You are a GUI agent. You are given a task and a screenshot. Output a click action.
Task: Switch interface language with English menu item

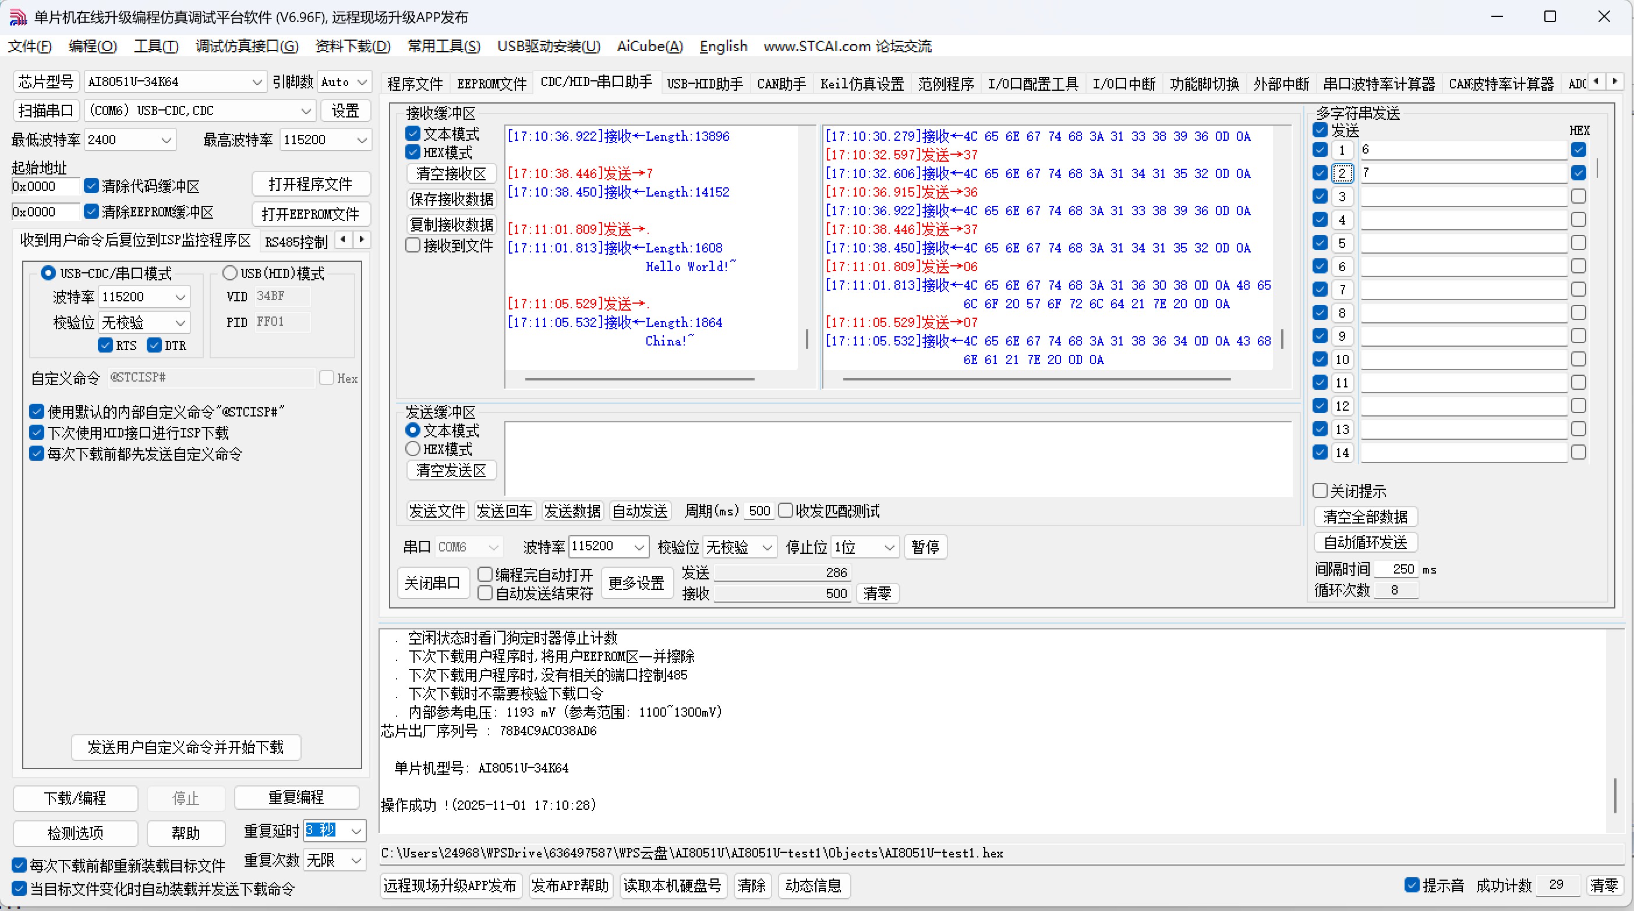723,45
